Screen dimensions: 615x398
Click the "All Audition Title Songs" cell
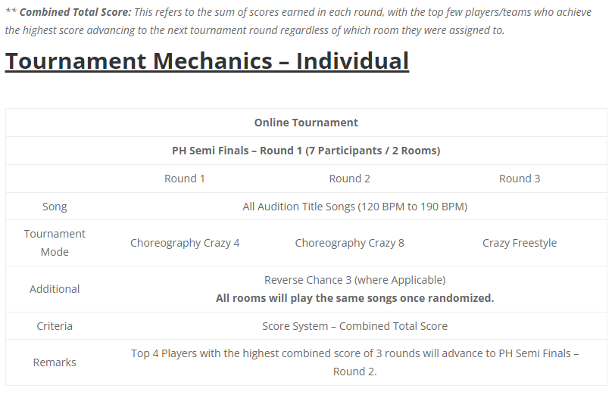pos(354,207)
